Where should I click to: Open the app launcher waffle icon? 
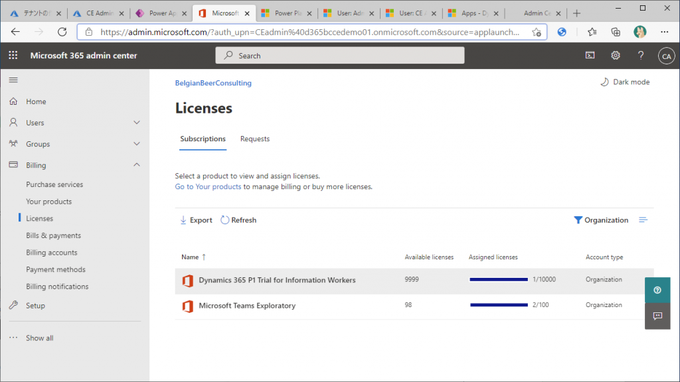pyautogui.click(x=13, y=56)
